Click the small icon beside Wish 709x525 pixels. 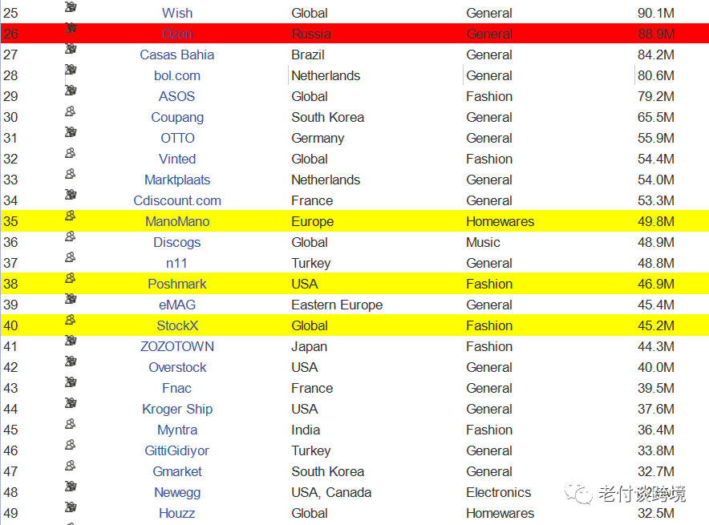click(x=71, y=8)
